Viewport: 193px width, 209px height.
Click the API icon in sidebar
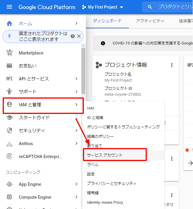click(9, 79)
